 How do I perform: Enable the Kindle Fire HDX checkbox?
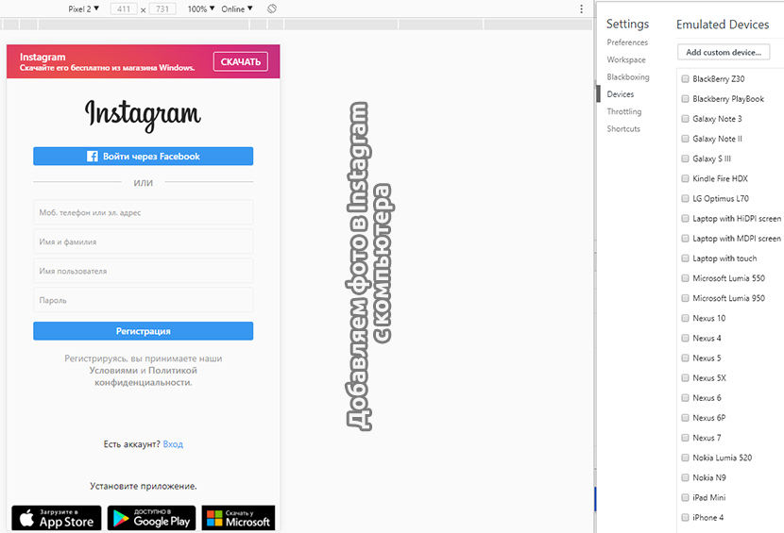coord(685,178)
